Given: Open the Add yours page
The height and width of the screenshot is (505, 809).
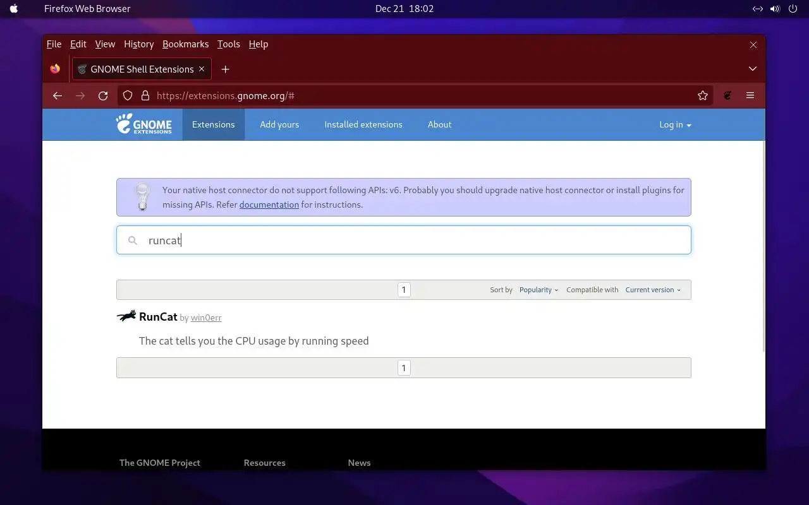Looking at the screenshot, I should 279,124.
